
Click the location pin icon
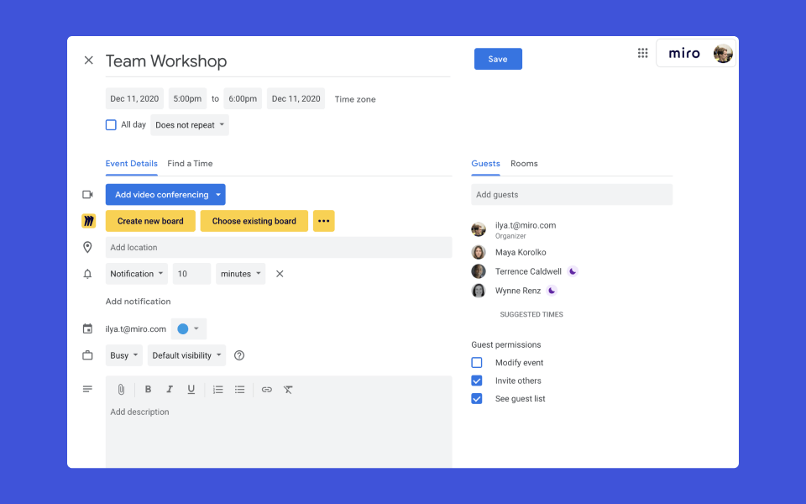coord(88,247)
